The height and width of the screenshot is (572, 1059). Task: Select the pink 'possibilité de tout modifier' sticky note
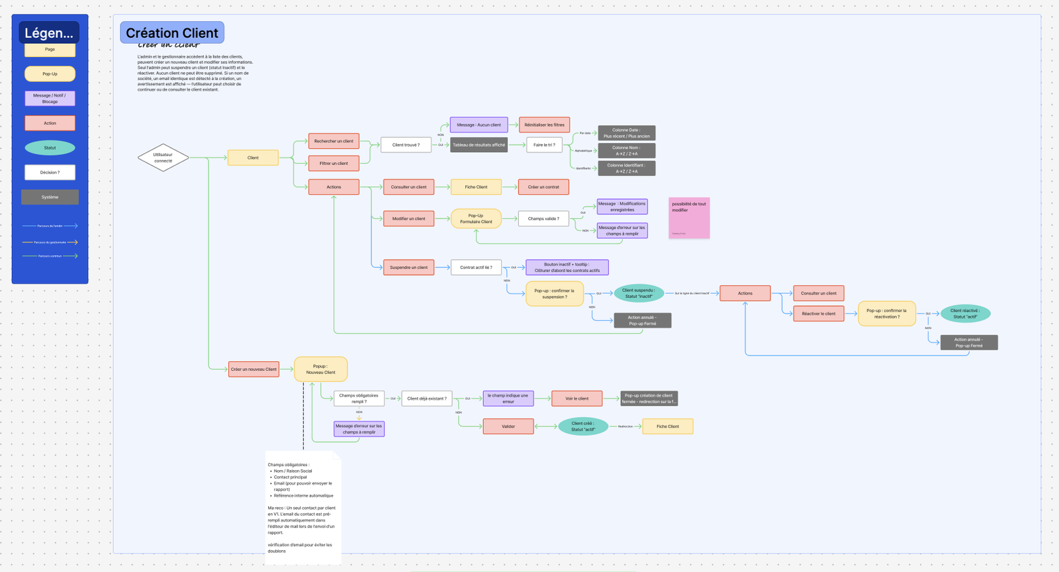689,218
